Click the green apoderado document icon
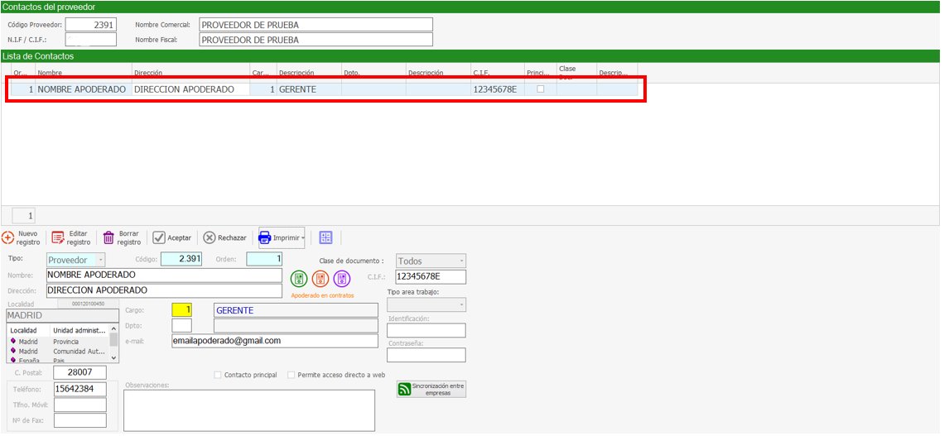Viewport: 944px width, 436px height. coord(299,279)
